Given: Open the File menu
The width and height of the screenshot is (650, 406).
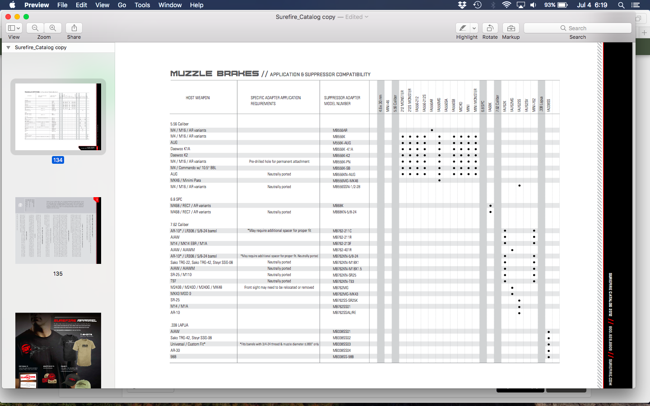Looking at the screenshot, I should coord(62,5).
